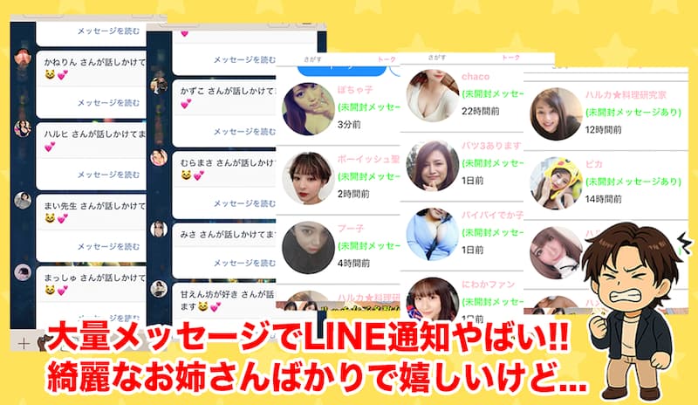Switch to トーク tab in middle panel

tap(387, 59)
